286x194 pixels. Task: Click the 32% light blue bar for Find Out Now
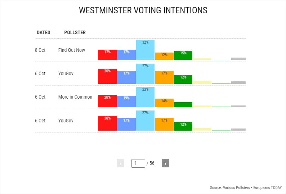tap(145, 50)
